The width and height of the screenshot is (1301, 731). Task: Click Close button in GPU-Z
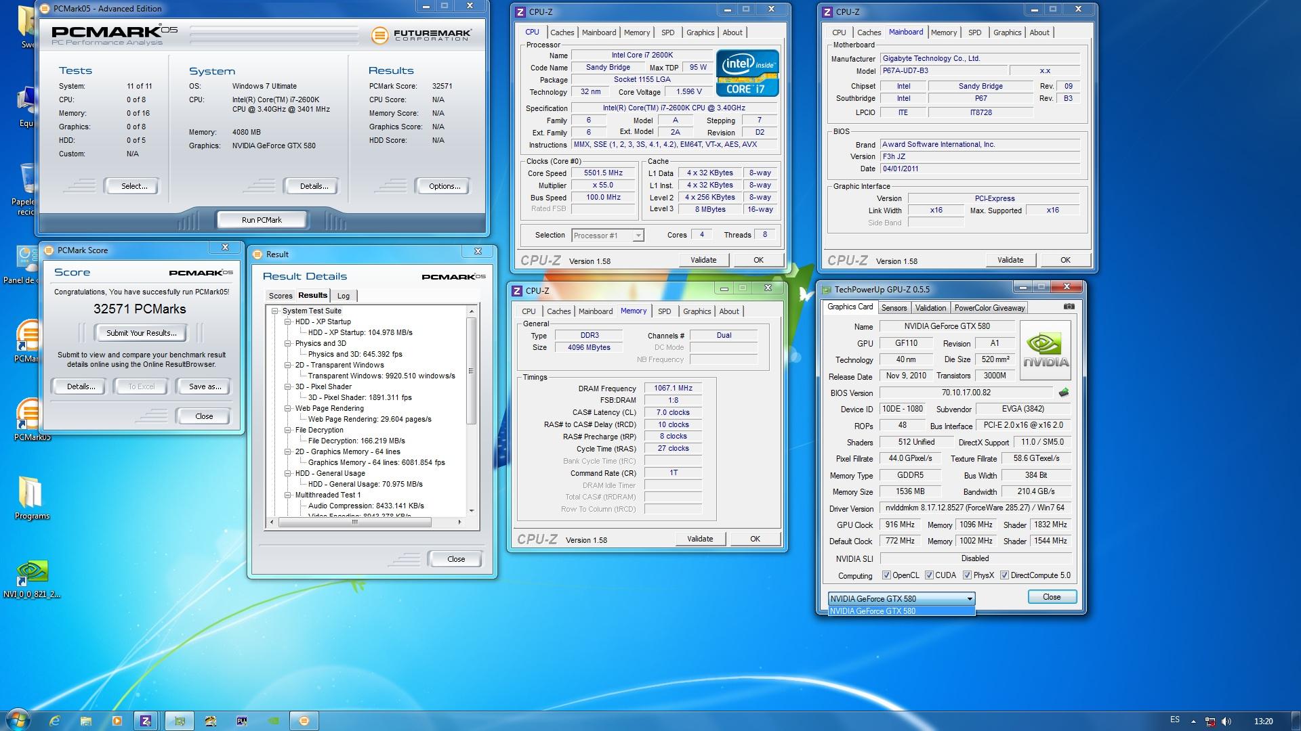(x=1052, y=597)
